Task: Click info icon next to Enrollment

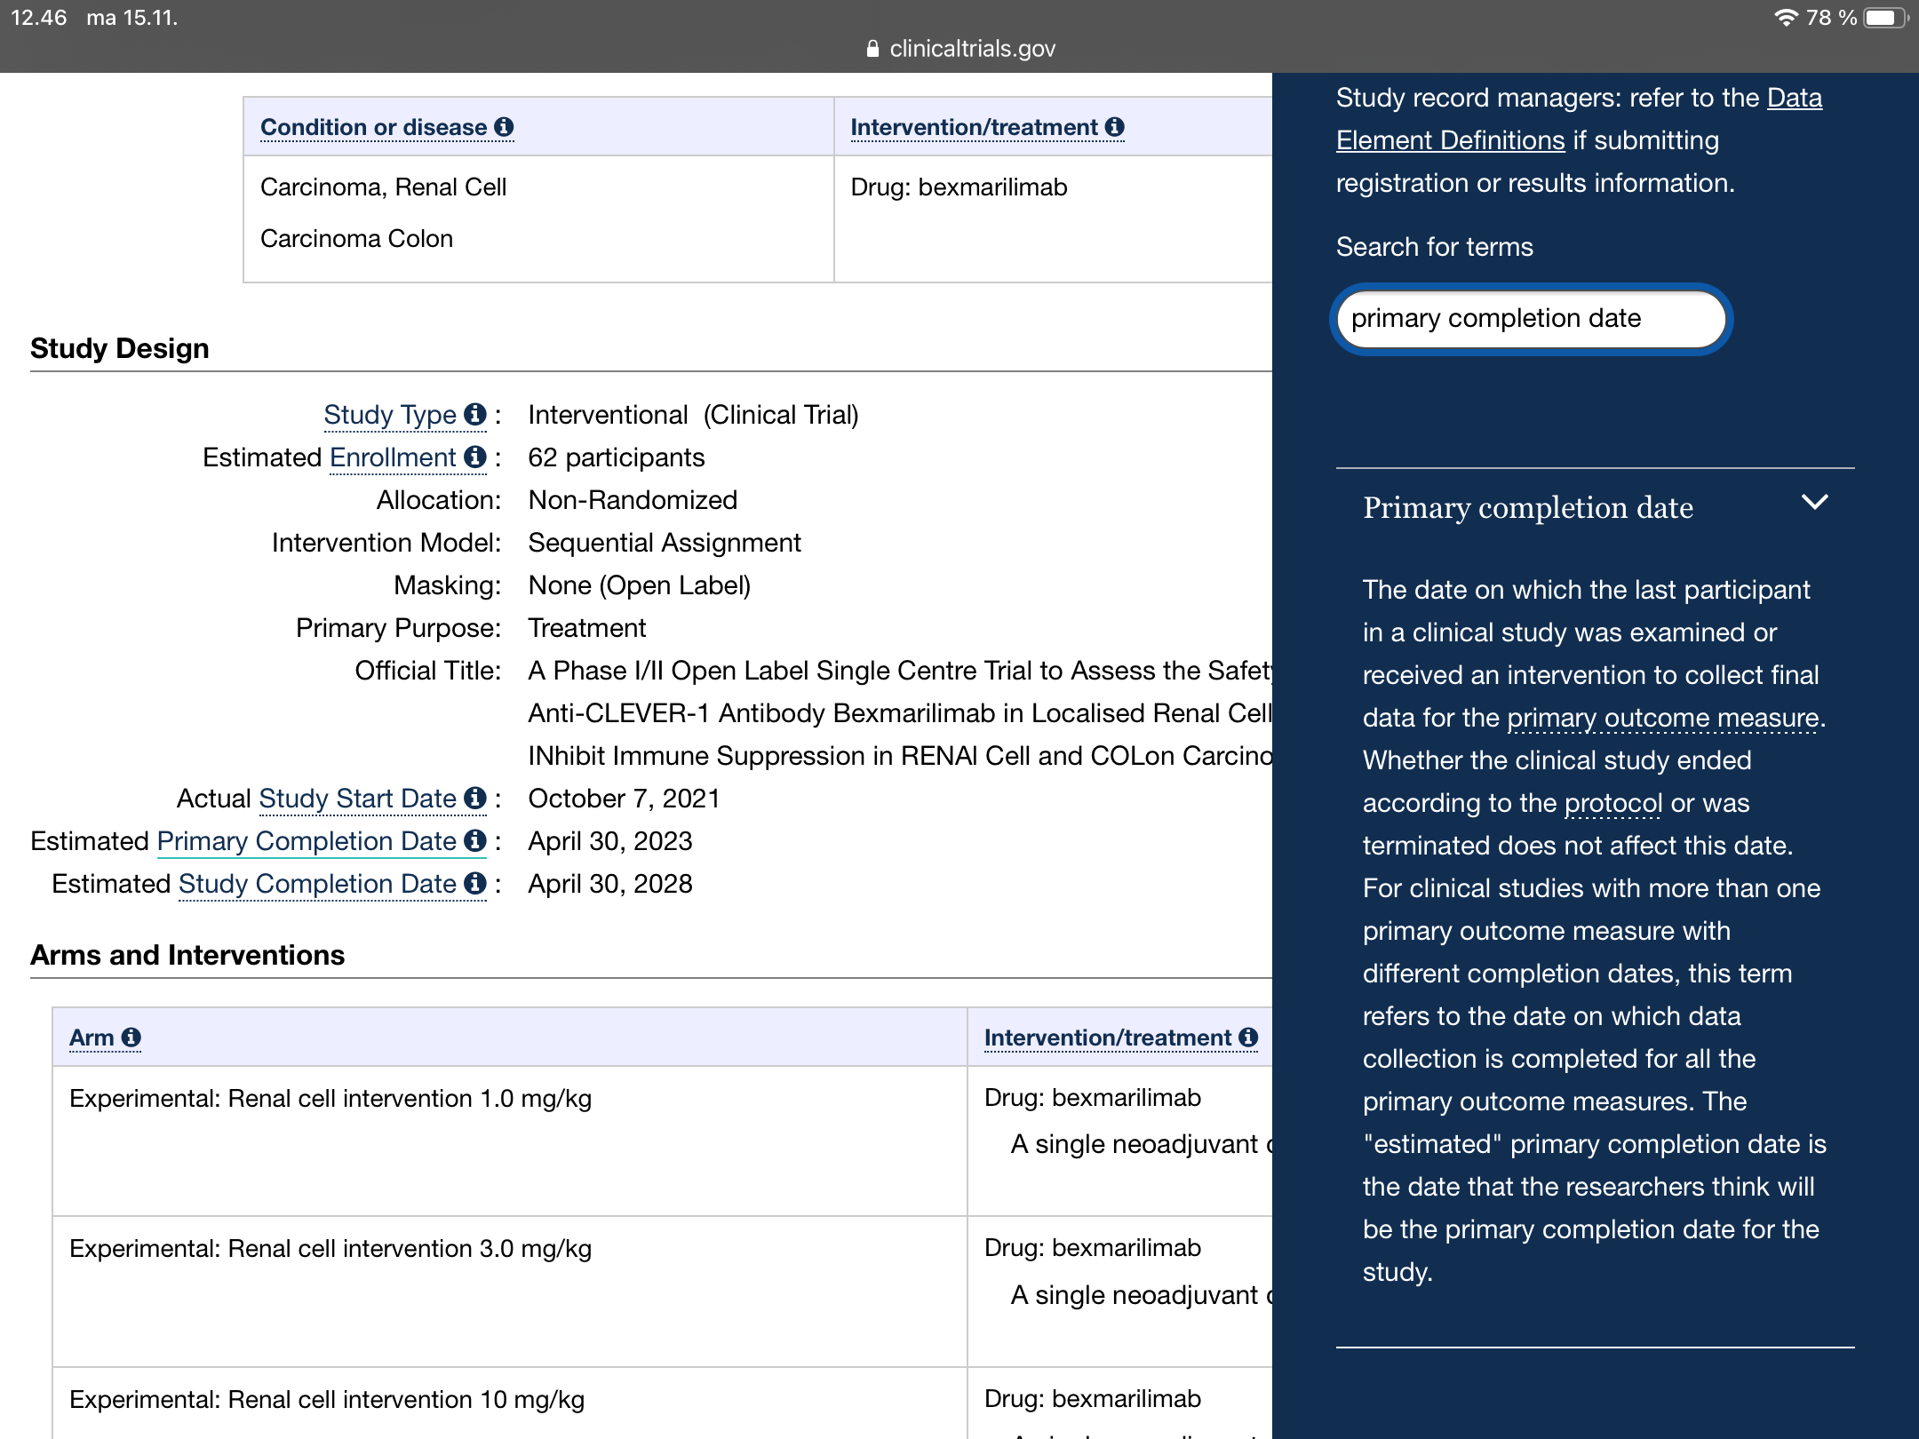Action: (475, 457)
